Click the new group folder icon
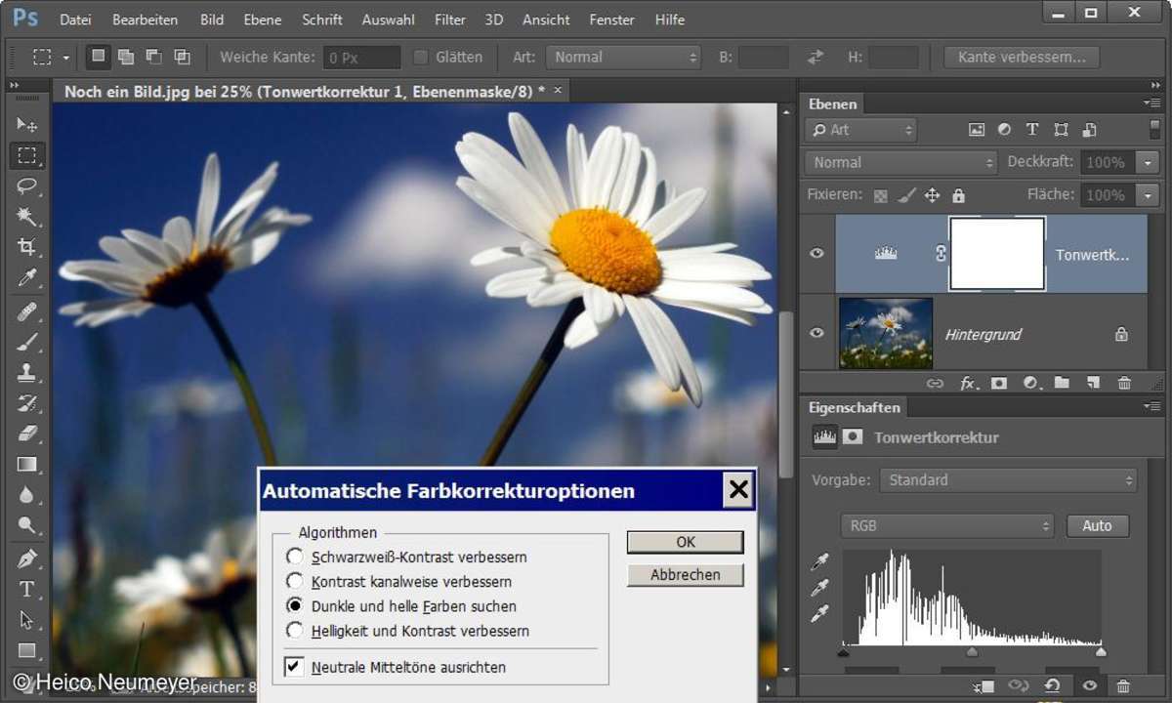The width and height of the screenshot is (1172, 703). 1062,384
